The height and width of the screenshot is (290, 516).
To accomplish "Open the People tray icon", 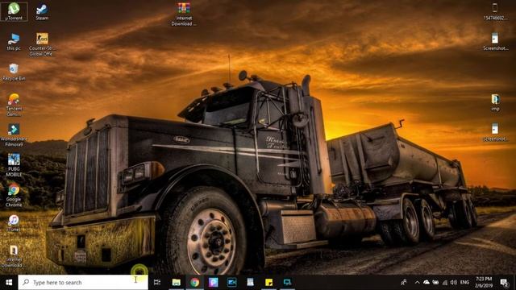I will point(403,283).
